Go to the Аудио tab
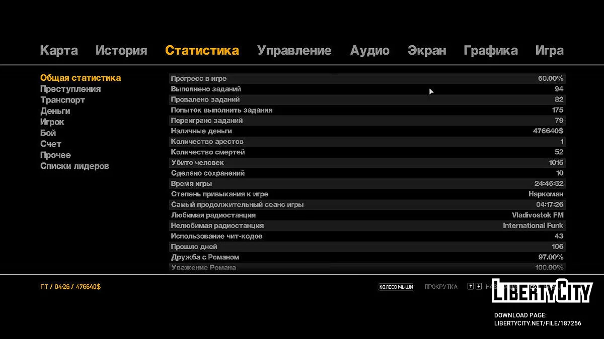 tap(370, 51)
